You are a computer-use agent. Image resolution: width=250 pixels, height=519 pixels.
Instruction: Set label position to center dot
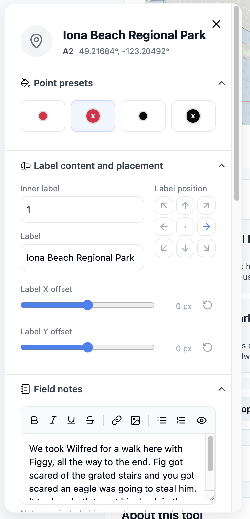point(185,227)
